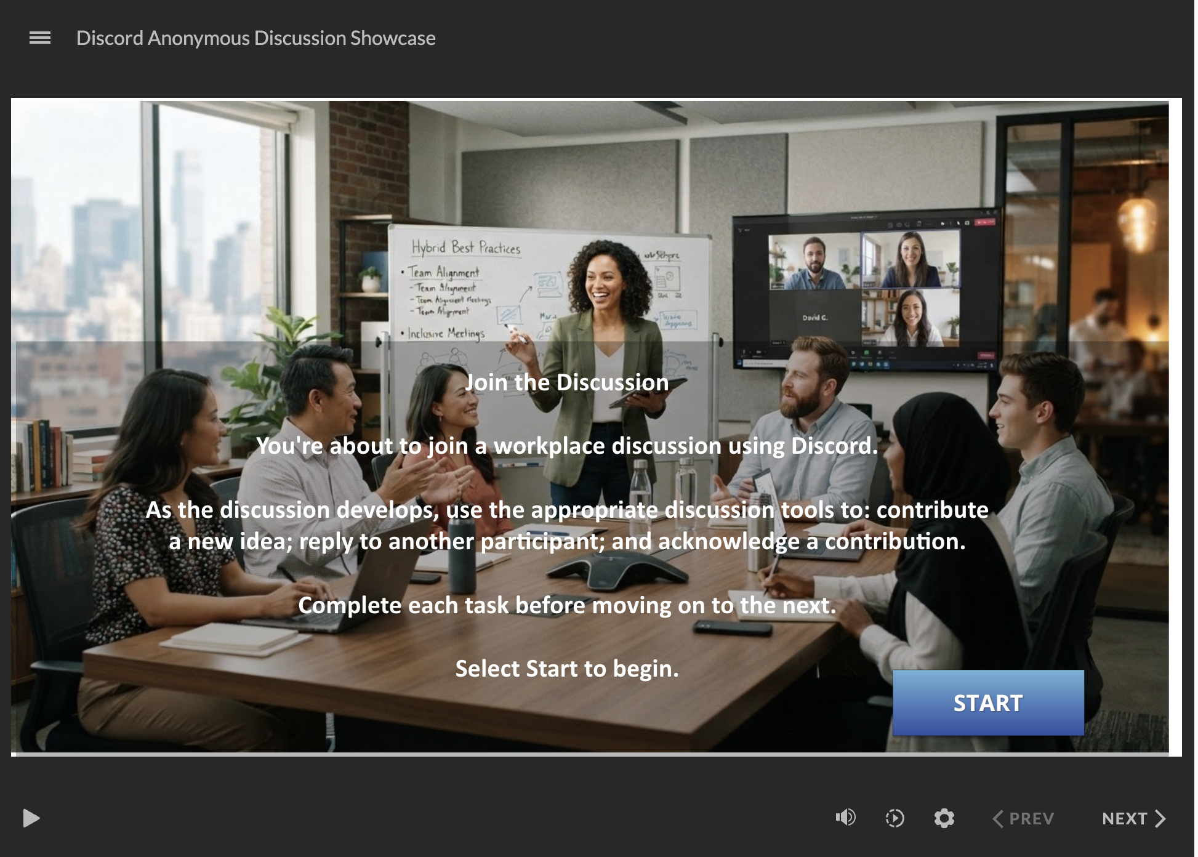Click the 'Select Start to begin.' text
Viewport: 1198px width, 857px height.
coord(567,669)
